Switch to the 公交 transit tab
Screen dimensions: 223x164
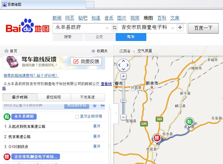99,37
